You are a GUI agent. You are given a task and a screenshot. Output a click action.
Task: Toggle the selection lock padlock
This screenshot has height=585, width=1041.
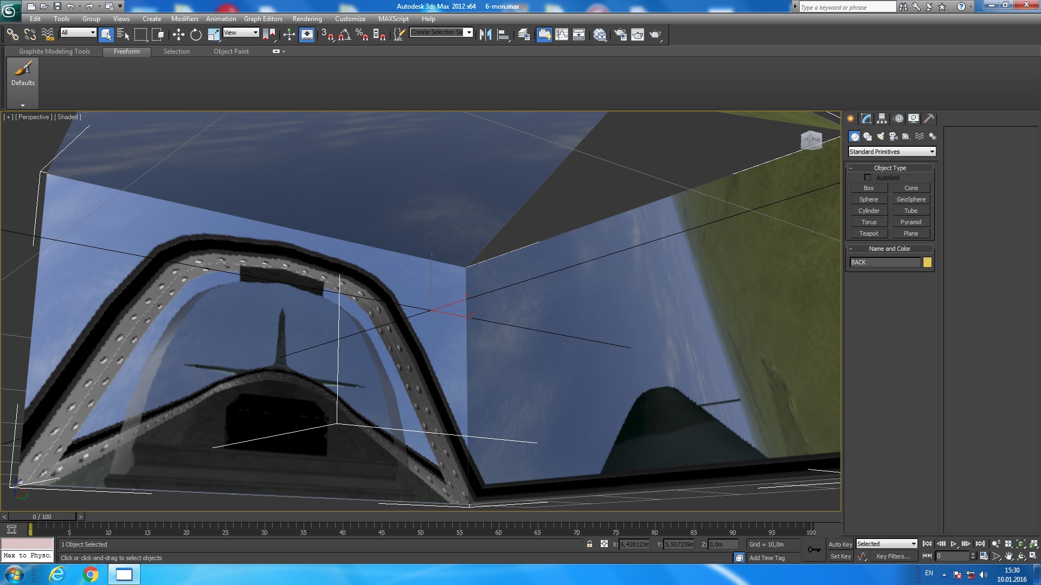click(589, 544)
